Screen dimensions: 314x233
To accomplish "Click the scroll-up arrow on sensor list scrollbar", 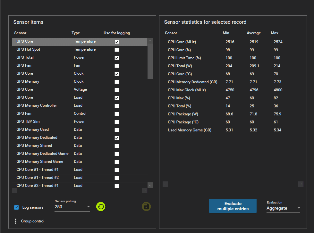I will click(x=150, y=41).
